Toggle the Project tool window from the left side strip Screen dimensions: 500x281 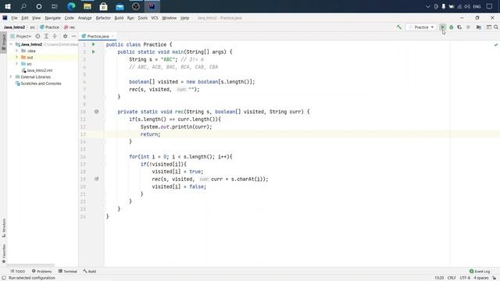tap(3, 42)
